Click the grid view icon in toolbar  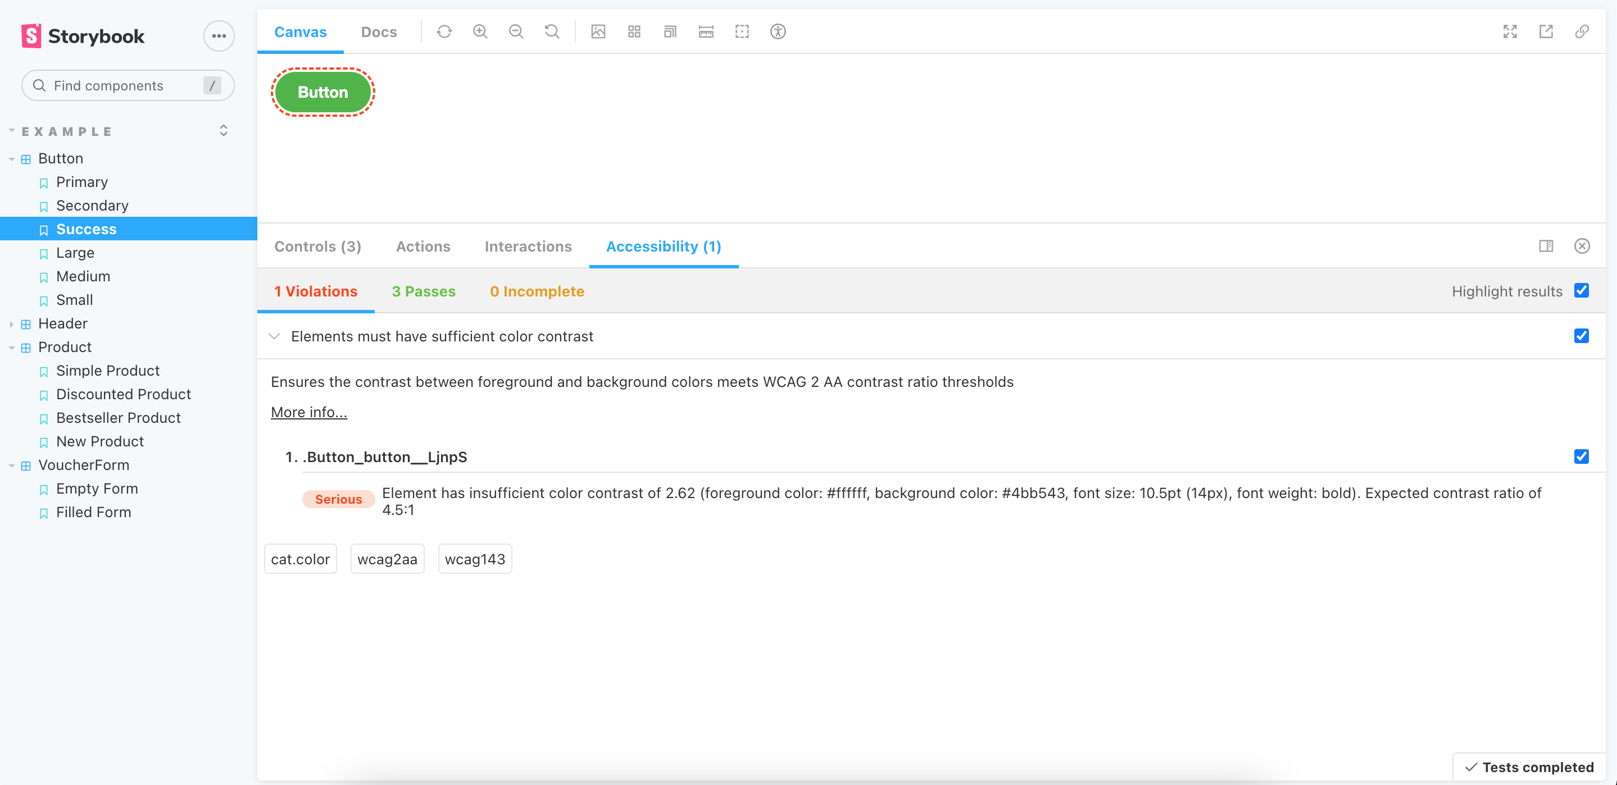[634, 31]
